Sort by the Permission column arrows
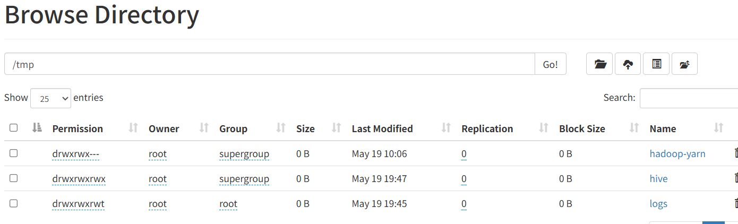738x224 pixels. pyautogui.click(x=133, y=128)
